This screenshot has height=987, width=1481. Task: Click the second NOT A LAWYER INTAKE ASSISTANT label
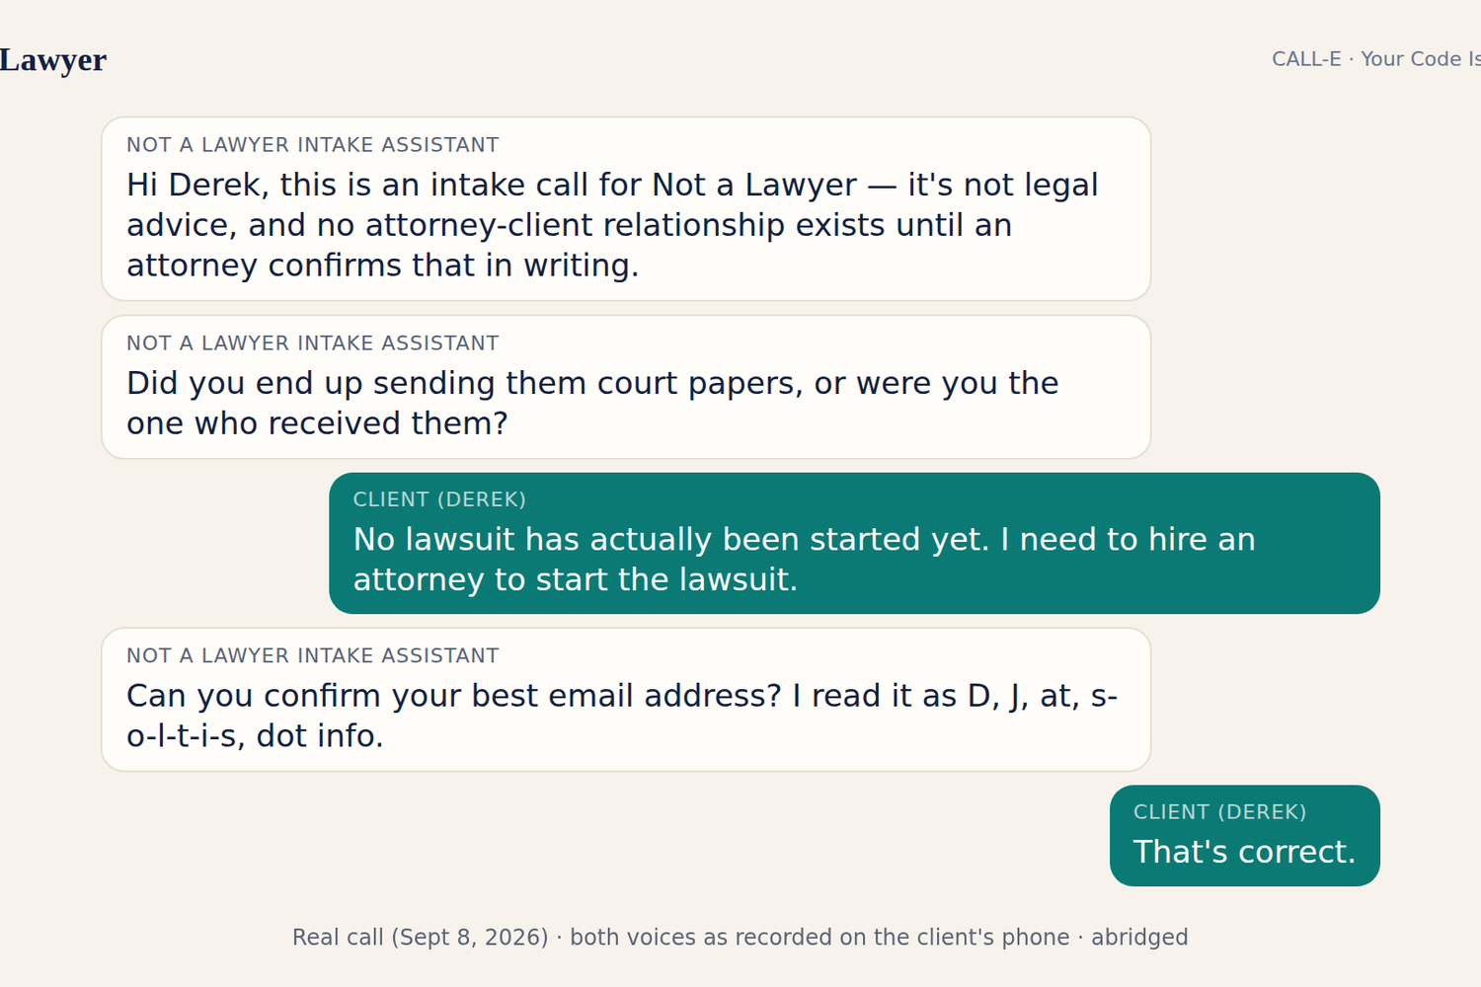pos(313,343)
